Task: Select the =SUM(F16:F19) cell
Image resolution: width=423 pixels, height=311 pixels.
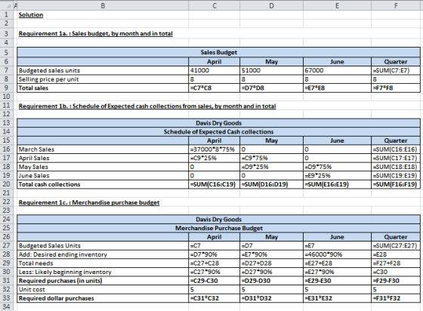Action: click(x=396, y=184)
